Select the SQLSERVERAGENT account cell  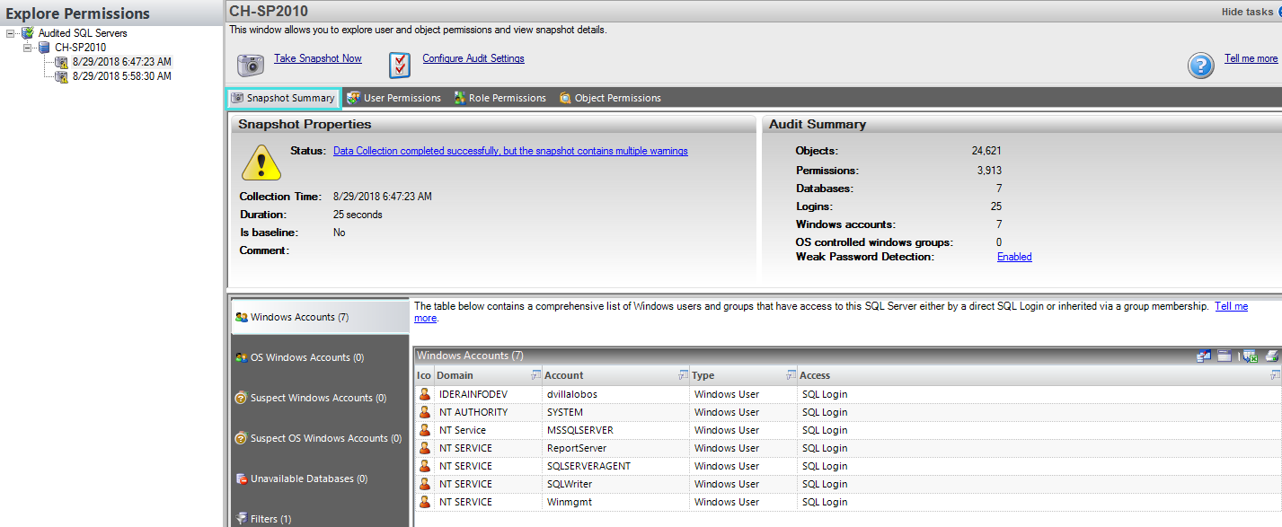pyautogui.click(x=616, y=466)
